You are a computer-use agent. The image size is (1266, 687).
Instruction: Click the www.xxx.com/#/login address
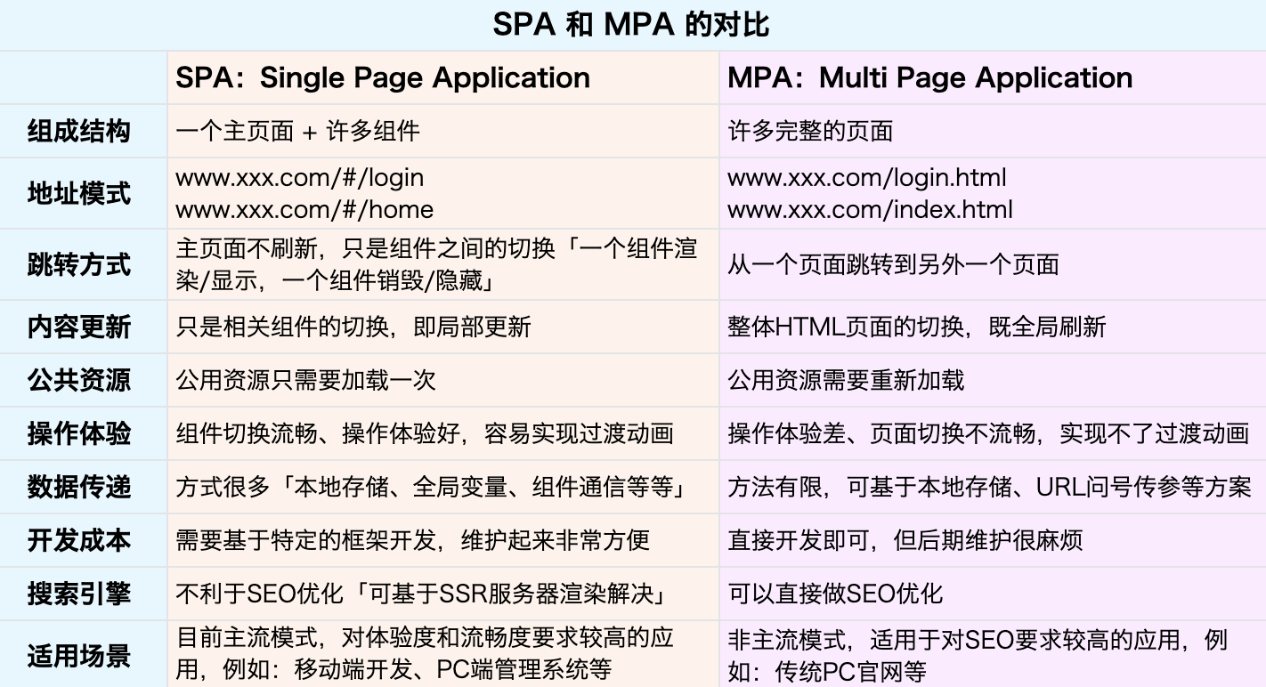coord(299,177)
